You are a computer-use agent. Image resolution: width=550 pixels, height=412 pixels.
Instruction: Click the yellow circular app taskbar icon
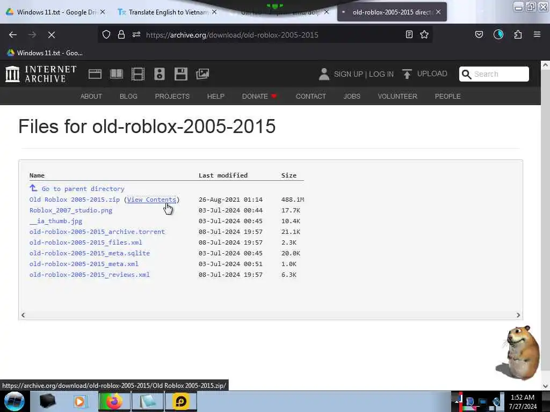(x=180, y=401)
